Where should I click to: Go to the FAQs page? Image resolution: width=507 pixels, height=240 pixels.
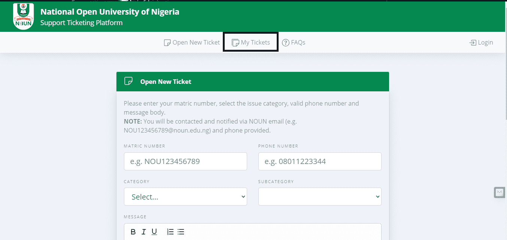(x=294, y=42)
